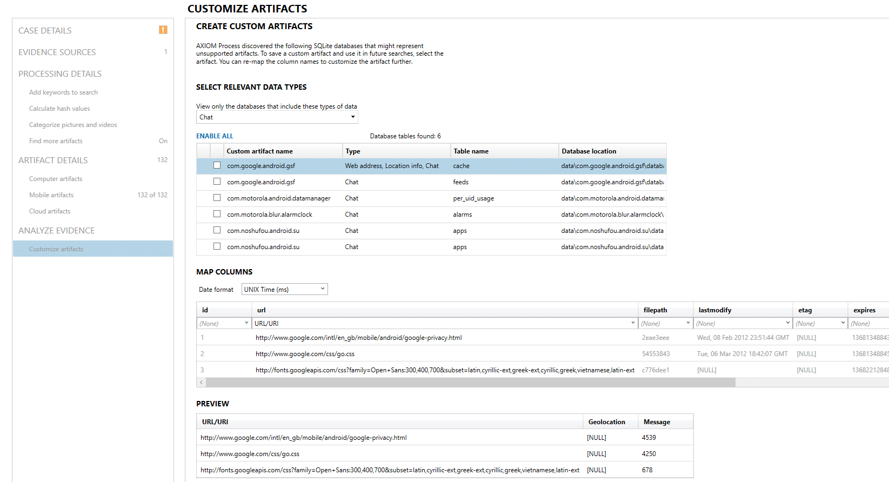Open mapping dropdown for expires column
Image resolution: width=889 pixels, height=482 pixels.
[x=869, y=323]
